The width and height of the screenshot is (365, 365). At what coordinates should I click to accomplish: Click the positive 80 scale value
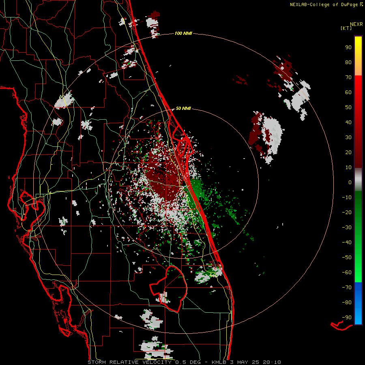(348, 62)
